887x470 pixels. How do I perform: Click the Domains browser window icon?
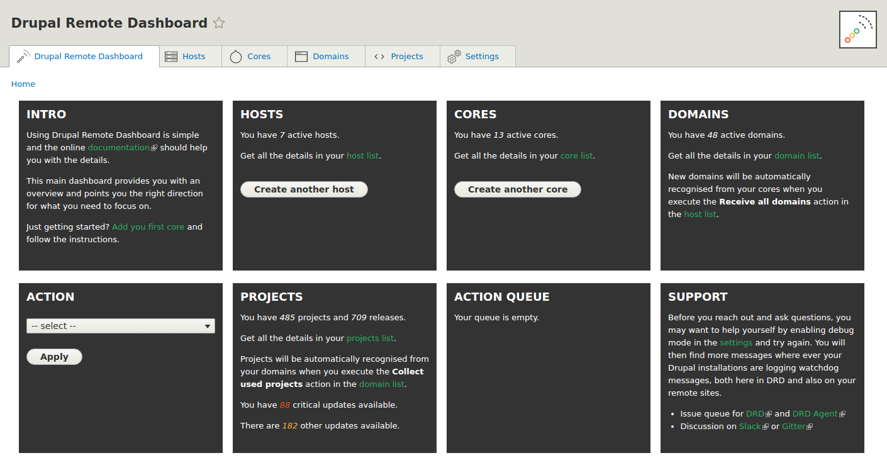[x=301, y=57]
